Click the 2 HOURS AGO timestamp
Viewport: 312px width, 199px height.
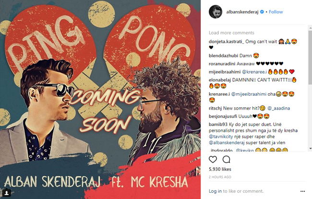click(220, 177)
